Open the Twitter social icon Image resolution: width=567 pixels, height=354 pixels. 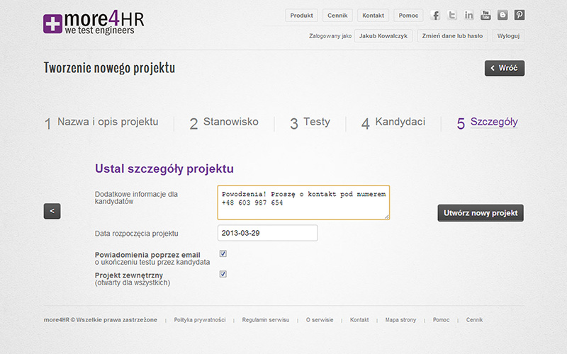[452, 15]
